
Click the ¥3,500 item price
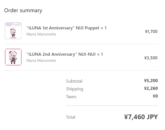[x=151, y=58]
